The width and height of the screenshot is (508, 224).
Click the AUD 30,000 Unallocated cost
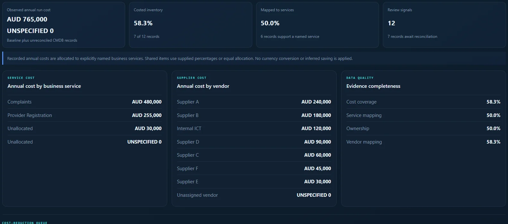click(x=148, y=129)
